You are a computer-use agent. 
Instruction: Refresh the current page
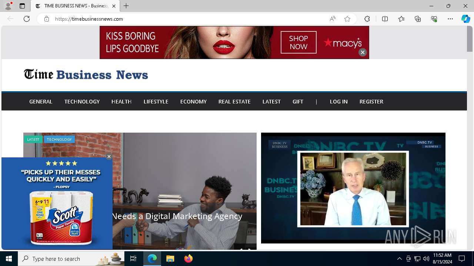tap(27, 19)
